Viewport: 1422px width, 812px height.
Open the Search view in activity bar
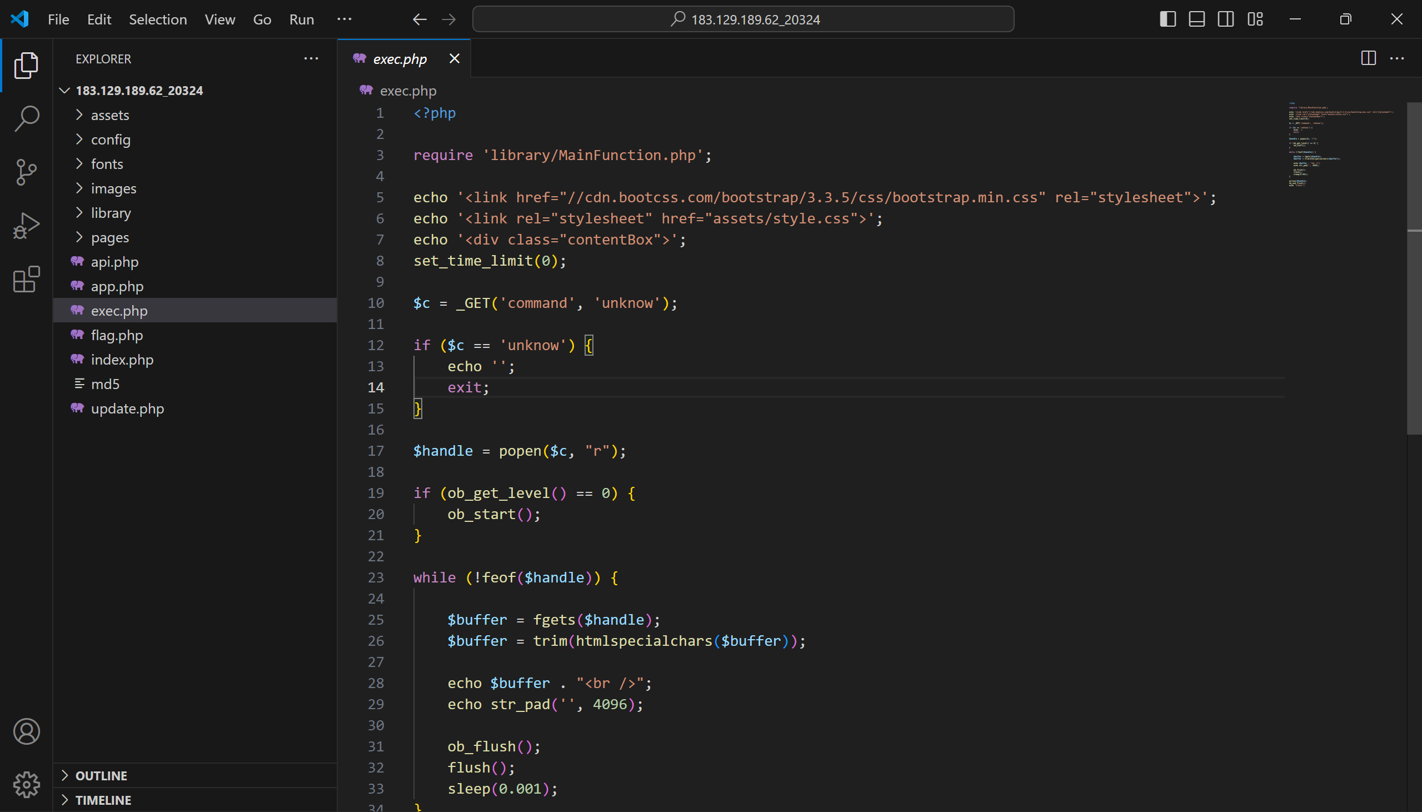click(26, 119)
